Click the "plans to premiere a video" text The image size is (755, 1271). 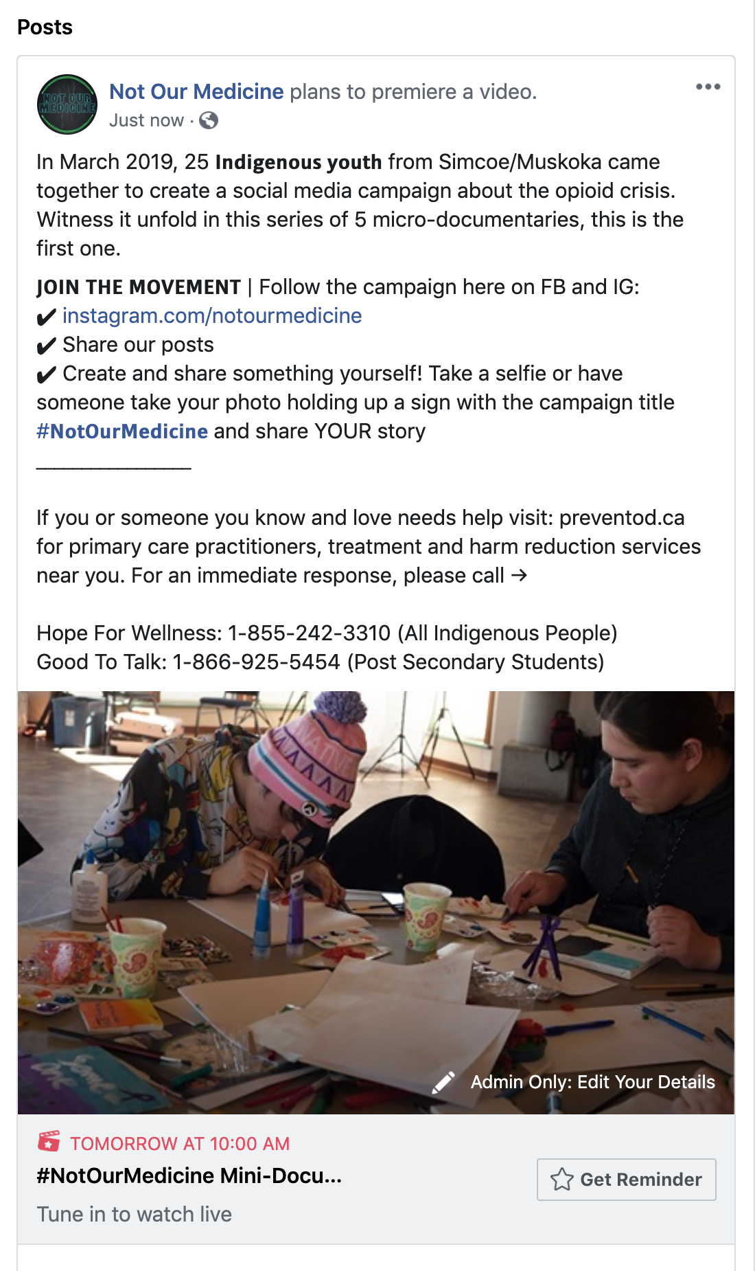point(413,91)
